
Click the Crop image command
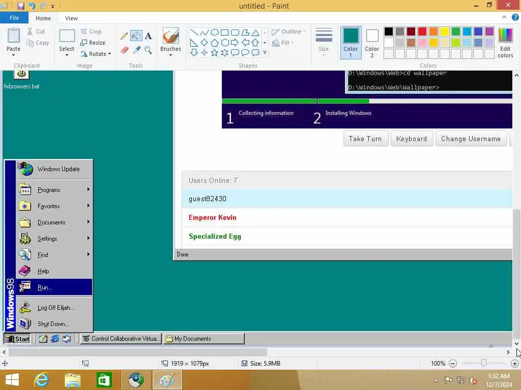91,31
